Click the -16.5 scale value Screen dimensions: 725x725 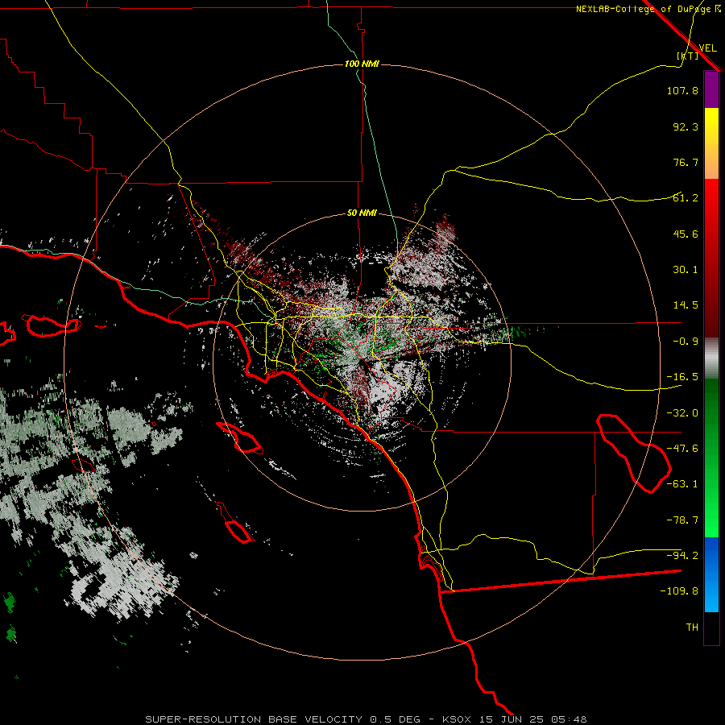682,377
